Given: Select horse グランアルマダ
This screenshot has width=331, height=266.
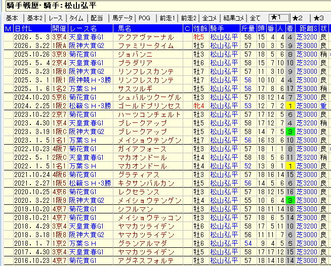Looking at the screenshot, I should pyautogui.click(x=142, y=243).
